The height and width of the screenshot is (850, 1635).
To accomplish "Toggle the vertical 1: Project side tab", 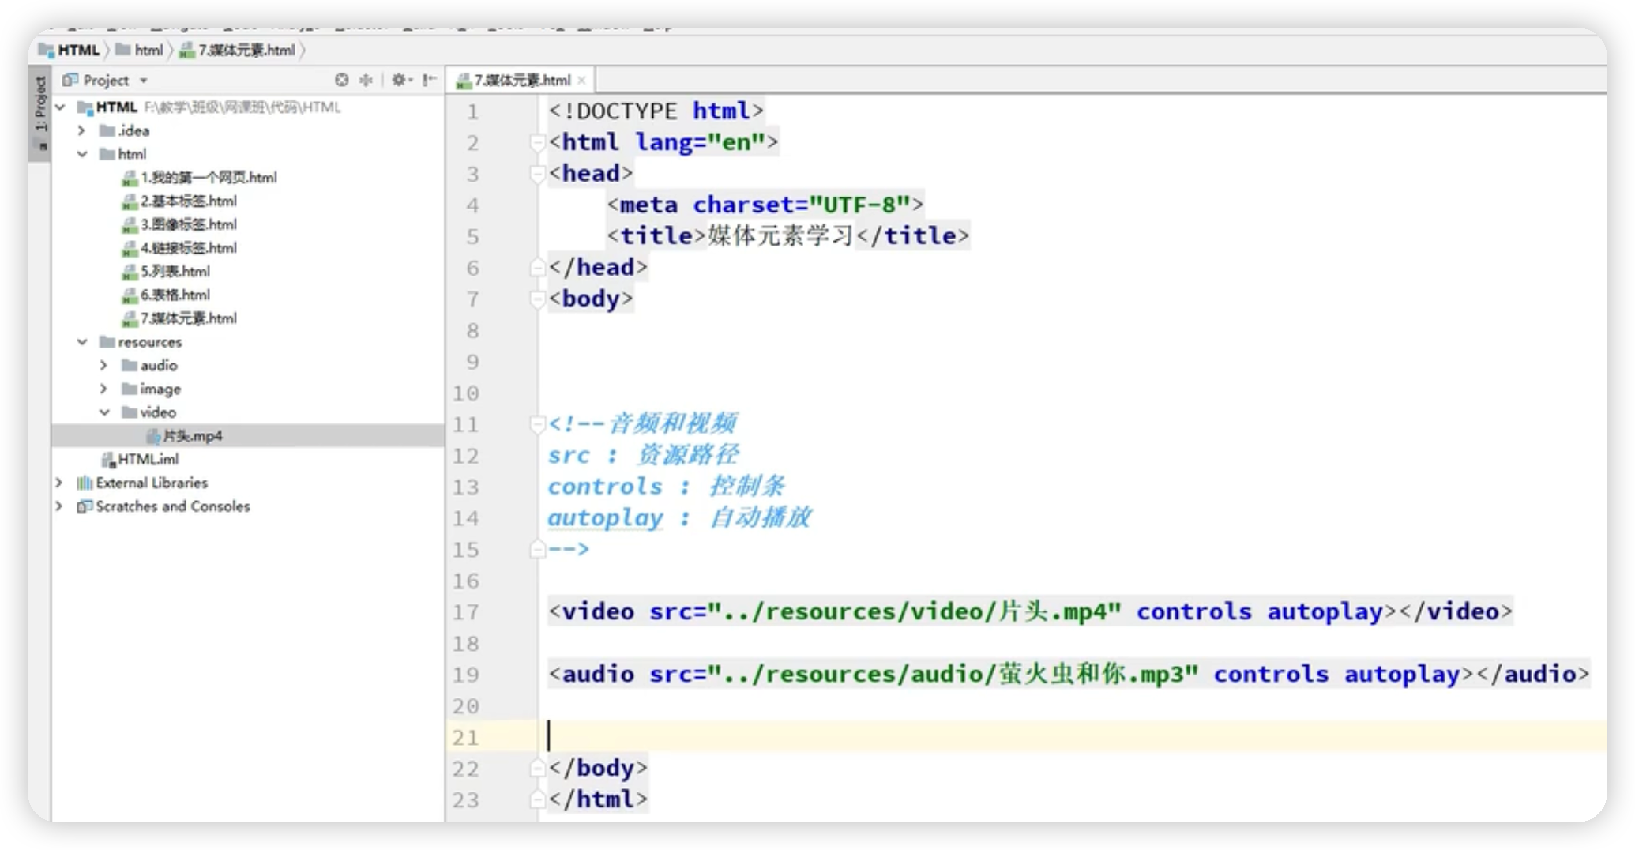I will [40, 112].
